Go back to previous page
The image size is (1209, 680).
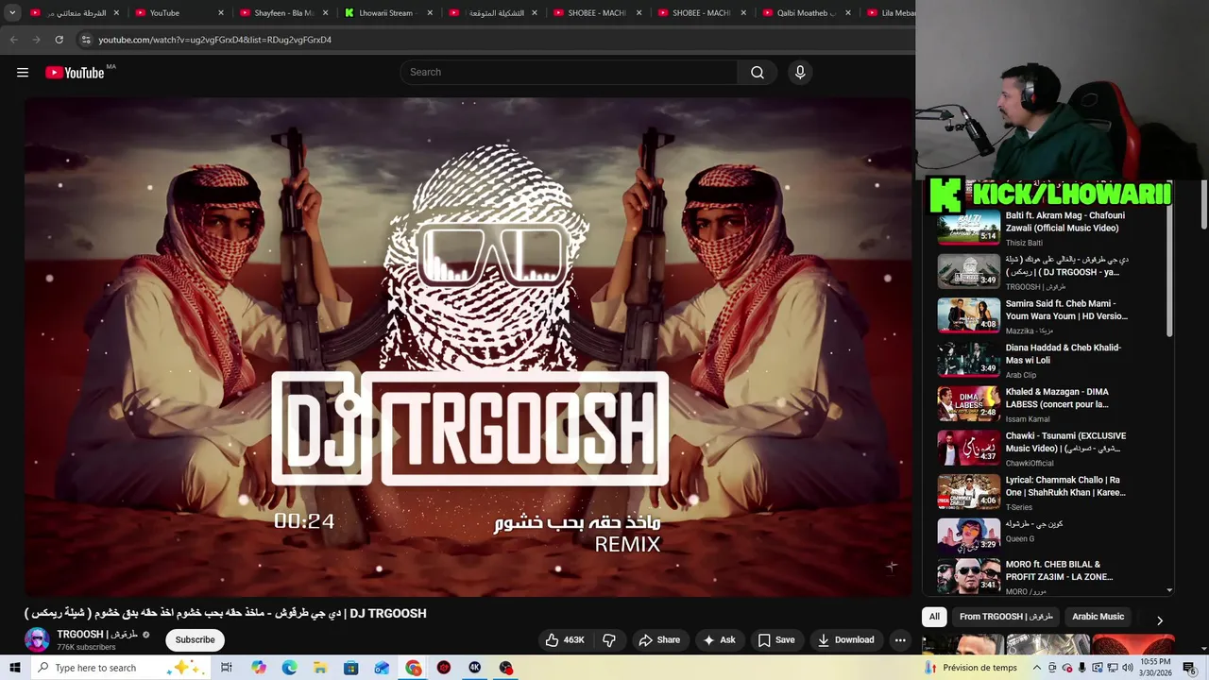[13, 40]
